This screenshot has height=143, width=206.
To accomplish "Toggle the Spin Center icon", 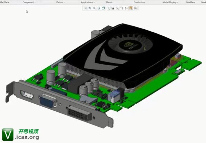I will (x=126, y=8).
